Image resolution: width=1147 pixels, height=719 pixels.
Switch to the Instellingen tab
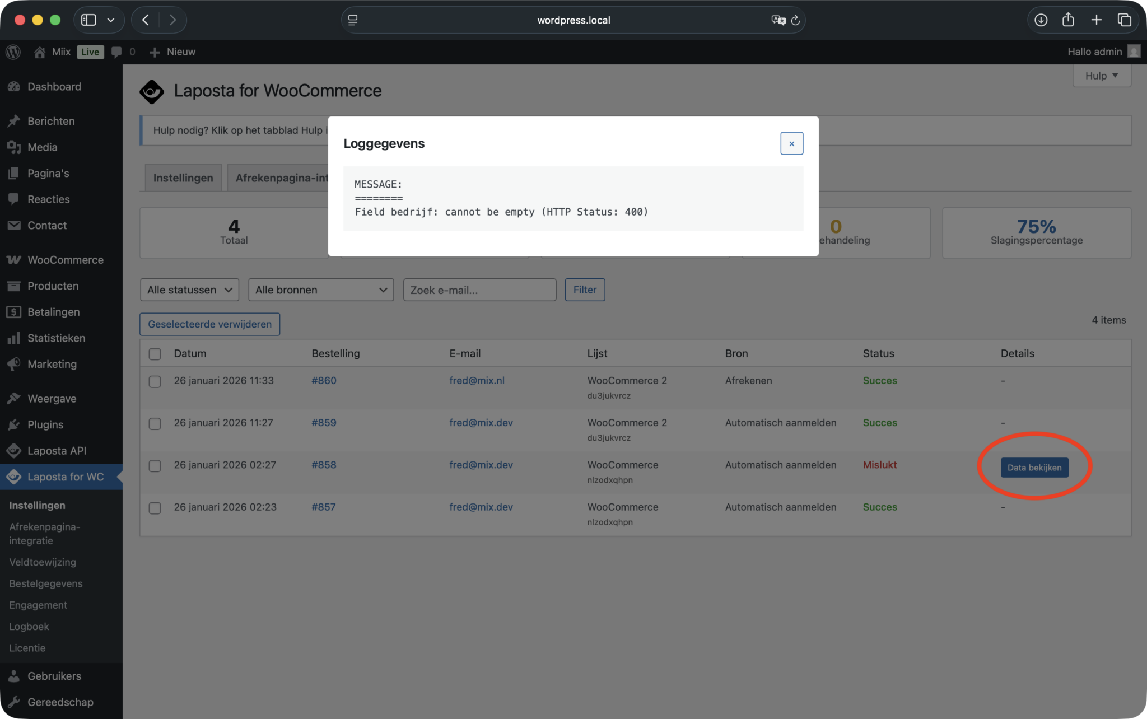click(x=183, y=178)
